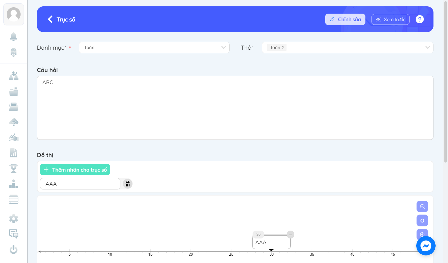Click the 30 value badge above marker
Viewport: 448px width, 263px height.
(x=258, y=234)
